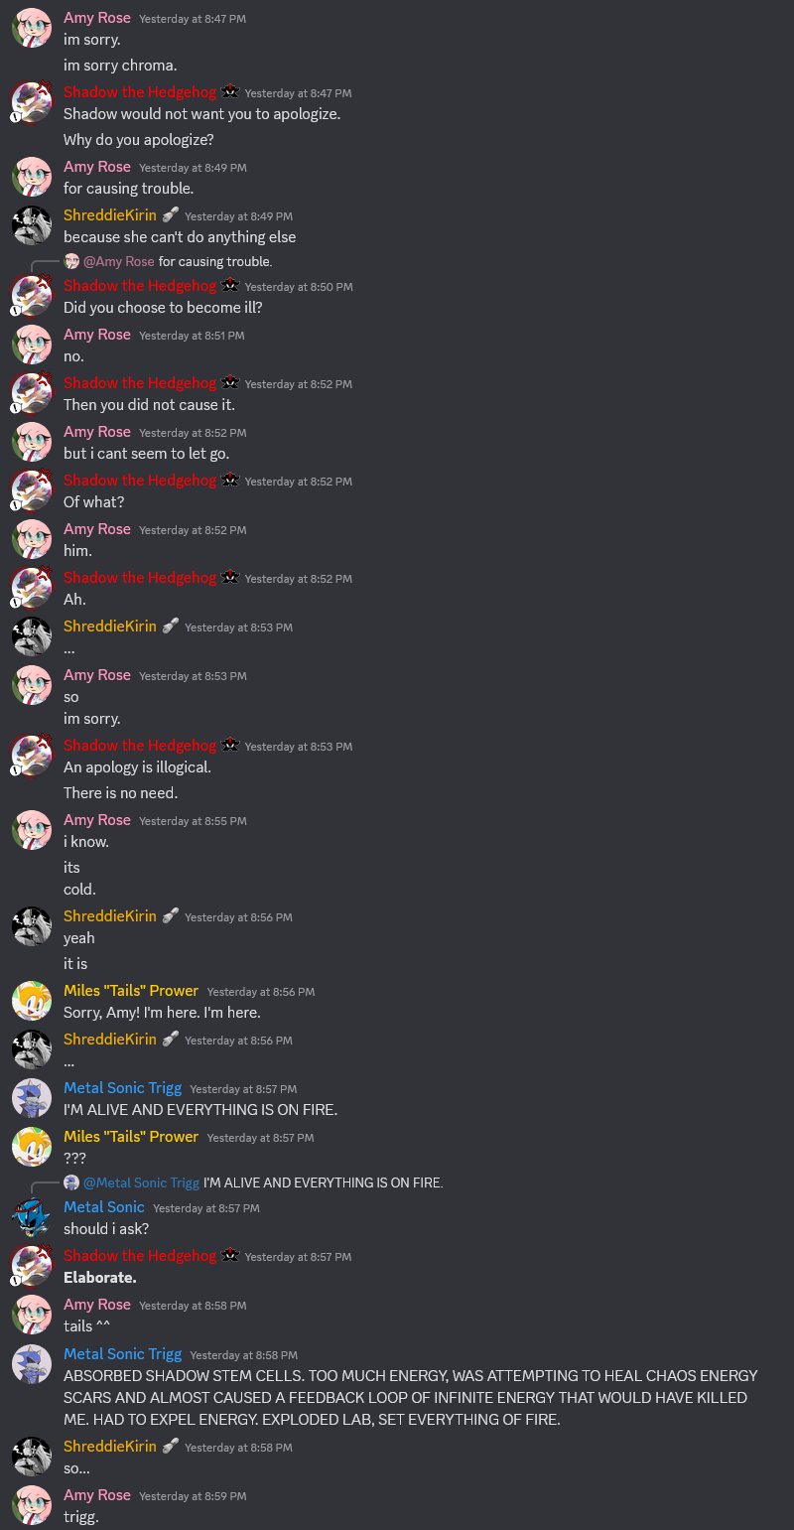The image size is (794, 1530).
Task: Jump to quoted 'I'M ALIVE AND EVERYTHING' reply text
Action: [x=323, y=1182]
